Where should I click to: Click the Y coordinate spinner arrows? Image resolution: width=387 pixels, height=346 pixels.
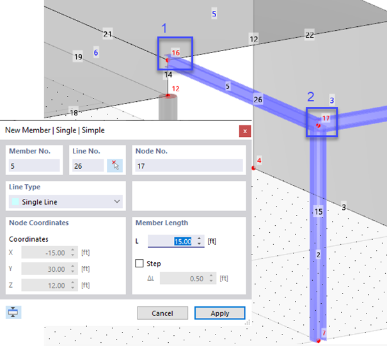[72, 269]
